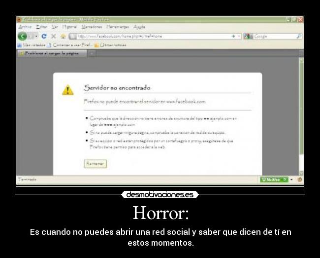Image resolution: width=320 pixels, height=258 pixels.
Task: Open the back/forward history dropdown arrow
Action: [36, 37]
